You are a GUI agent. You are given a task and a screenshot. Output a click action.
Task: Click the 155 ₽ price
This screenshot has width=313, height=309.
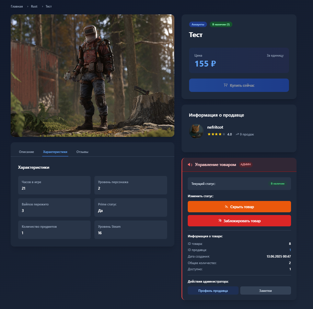tap(205, 64)
